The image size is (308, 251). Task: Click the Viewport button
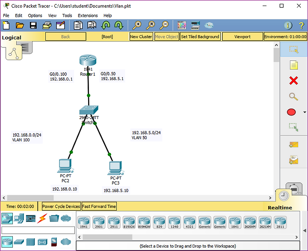(x=243, y=36)
